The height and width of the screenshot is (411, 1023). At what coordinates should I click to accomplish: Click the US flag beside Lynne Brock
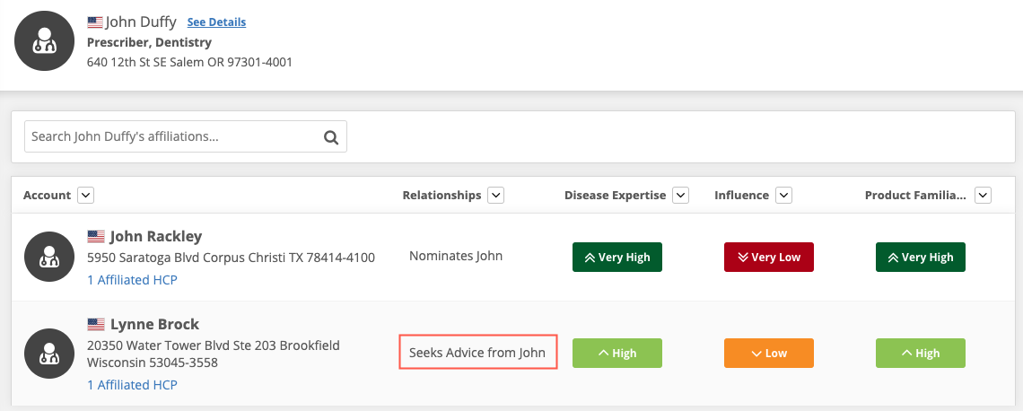click(x=96, y=324)
